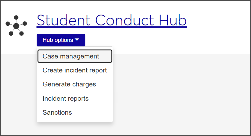Open Incident reports from the dropdown
Screen dimensions: 251x136
[66, 99]
